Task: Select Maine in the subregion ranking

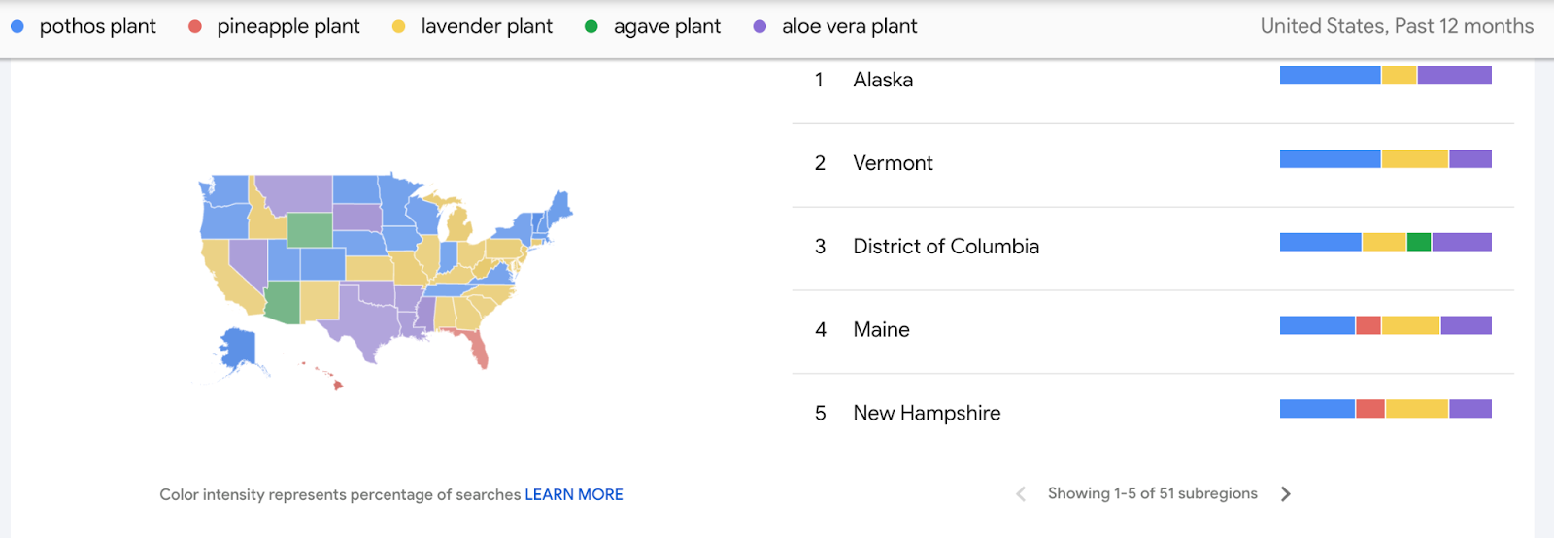Action: (x=1153, y=331)
